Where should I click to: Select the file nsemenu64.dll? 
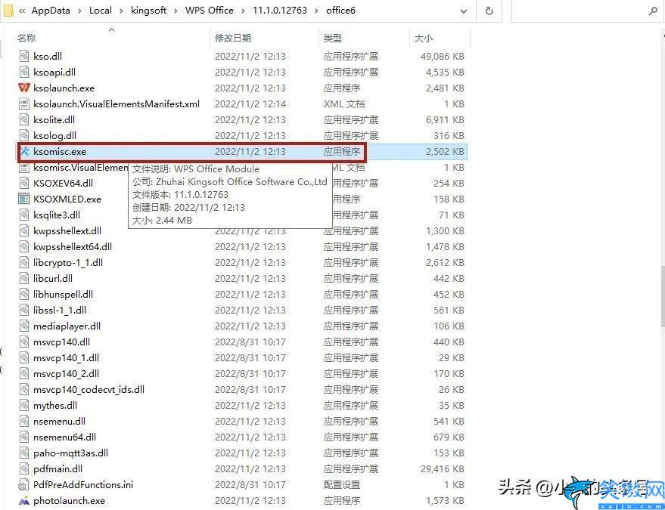click(x=64, y=437)
